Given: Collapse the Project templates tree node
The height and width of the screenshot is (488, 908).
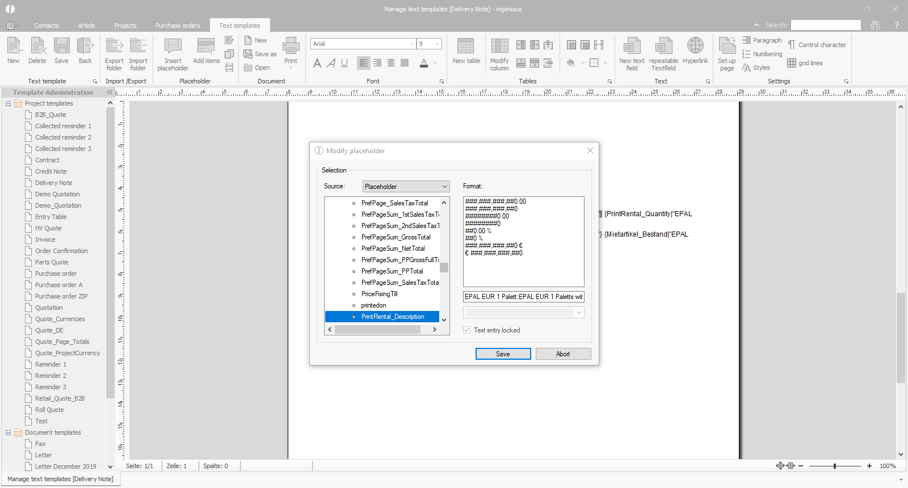Looking at the screenshot, I should [x=9, y=103].
